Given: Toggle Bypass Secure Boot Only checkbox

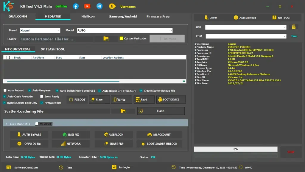Looking at the screenshot, I should [x=5, y=103].
